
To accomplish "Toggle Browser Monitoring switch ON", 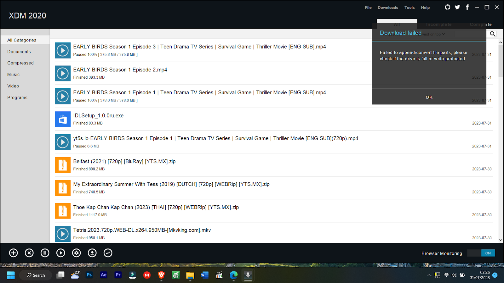I will click(x=481, y=253).
